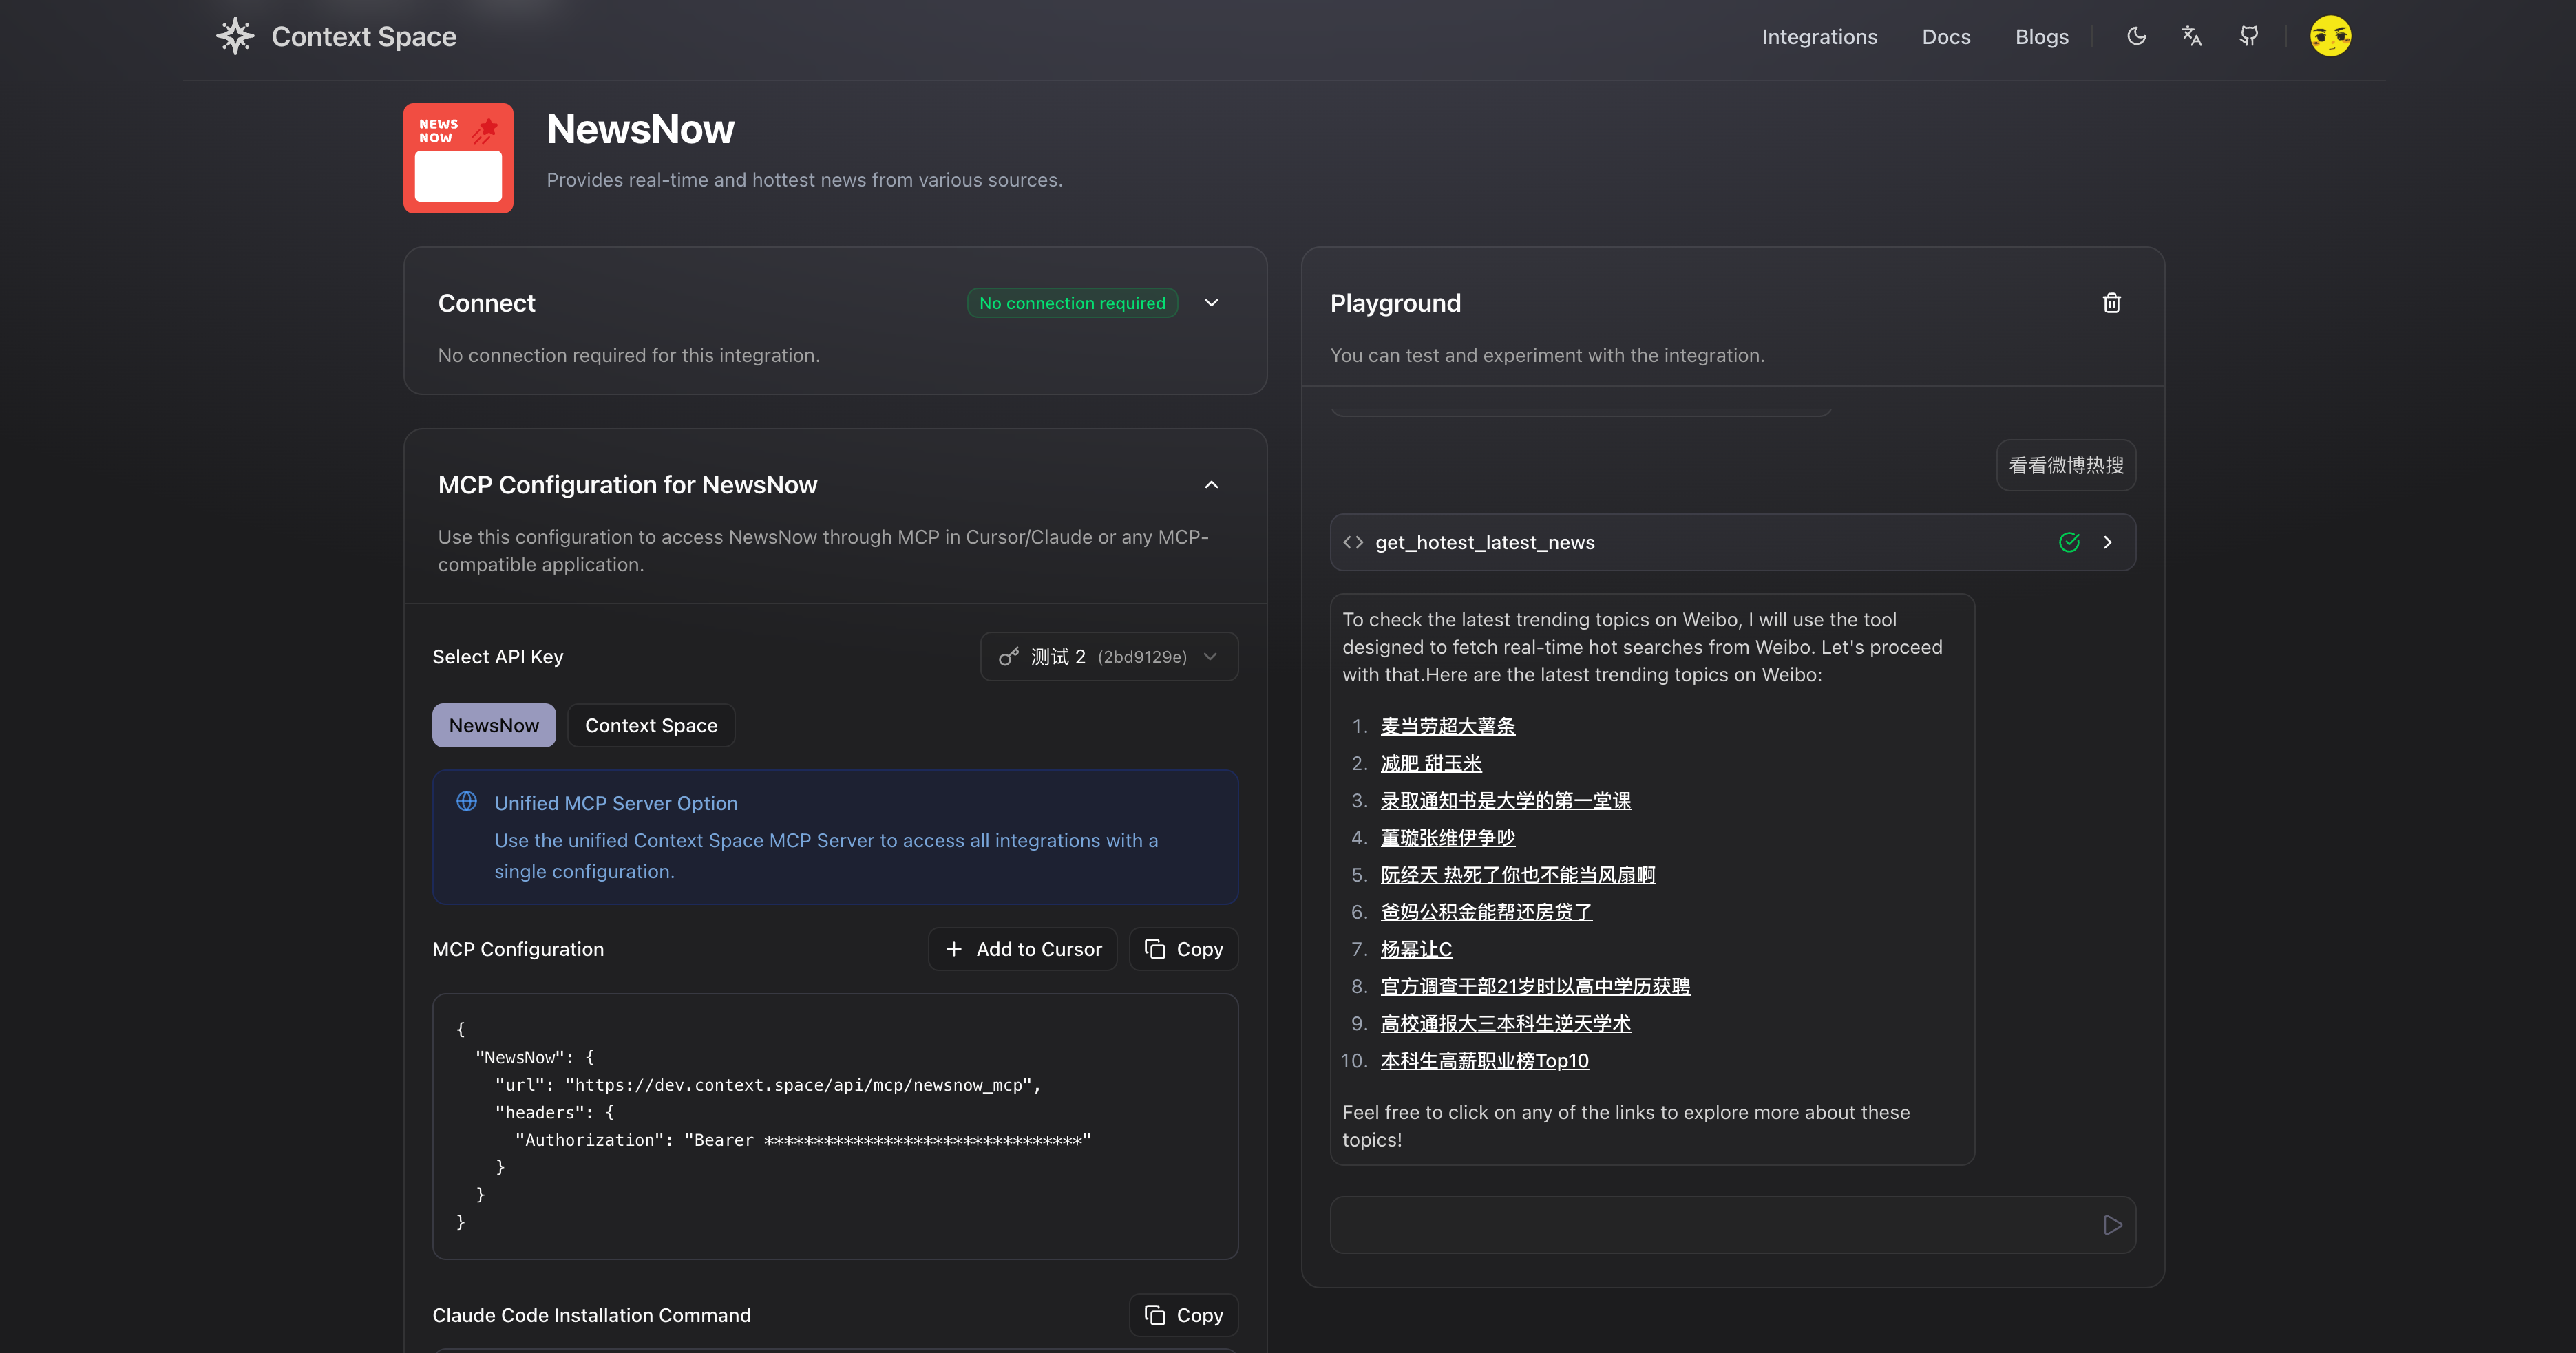Click the Playground panel heading
Image resolution: width=2576 pixels, height=1353 pixels.
[x=1395, y=303]
